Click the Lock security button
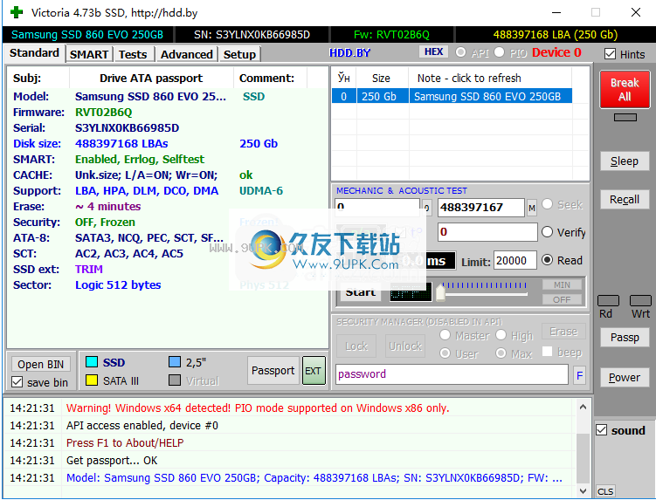The height and width of the screenshot is (500, 656). [356, 346]
